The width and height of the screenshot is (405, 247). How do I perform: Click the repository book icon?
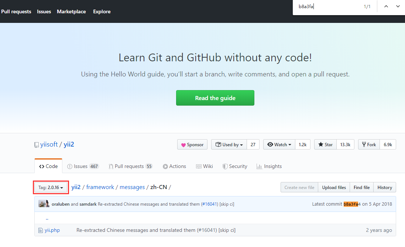37,145
